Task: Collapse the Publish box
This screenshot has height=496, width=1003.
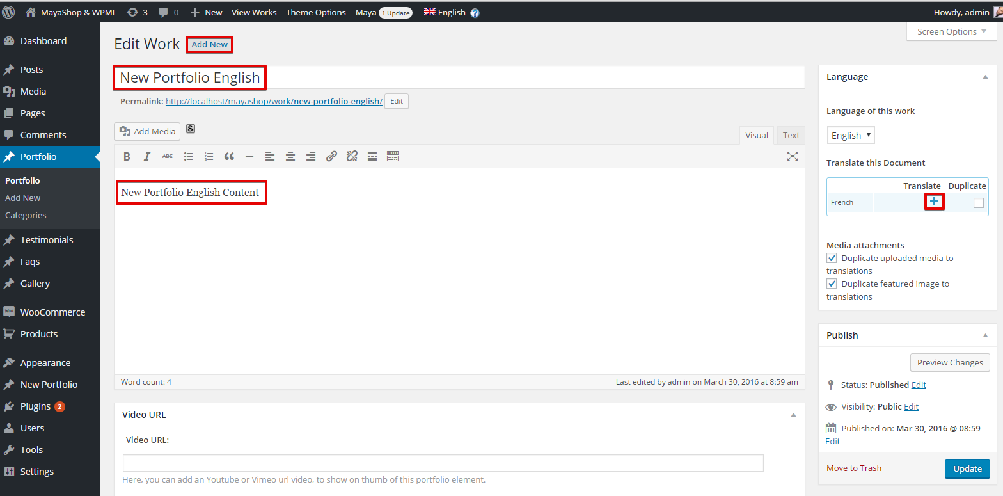Action: coord(985,335)
